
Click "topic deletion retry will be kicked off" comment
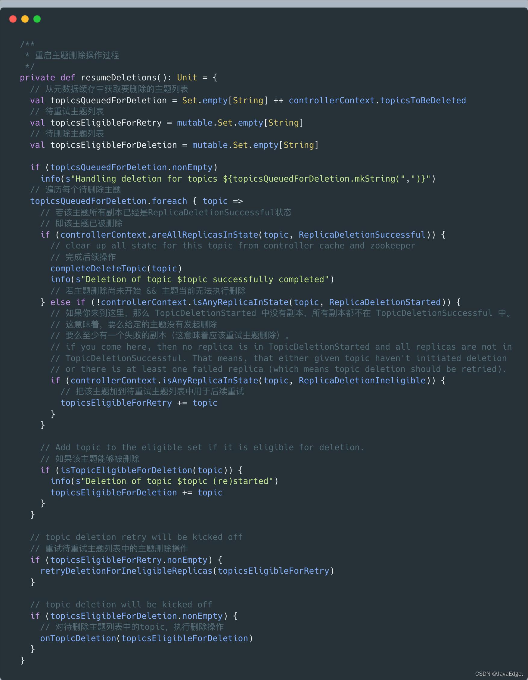(136, 537)
